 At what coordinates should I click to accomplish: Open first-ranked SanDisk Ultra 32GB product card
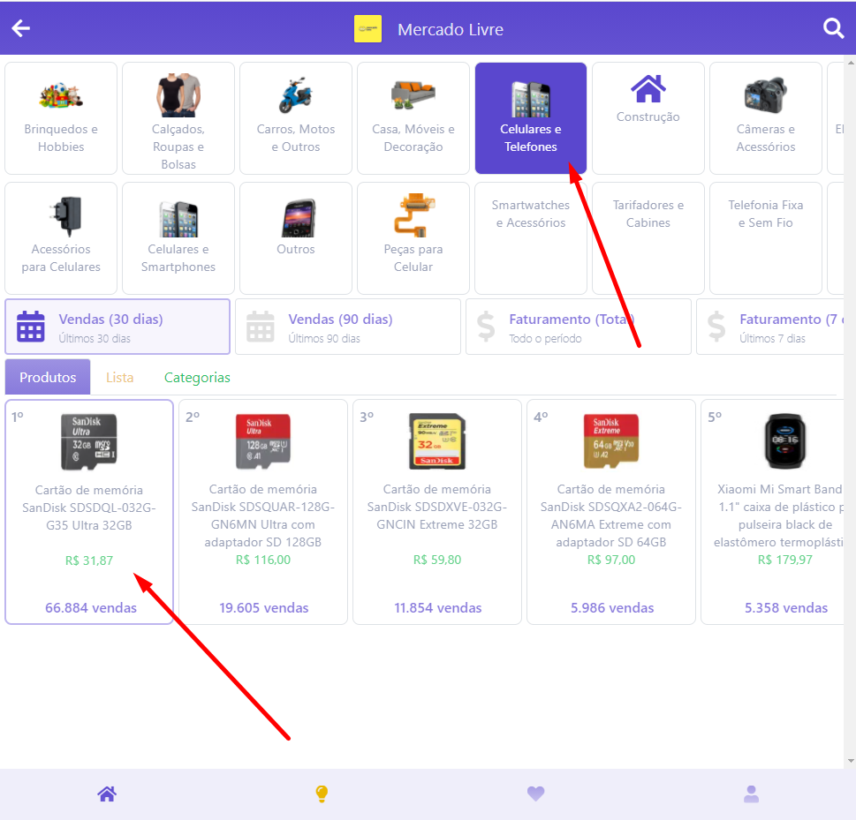tap(89, 512)
